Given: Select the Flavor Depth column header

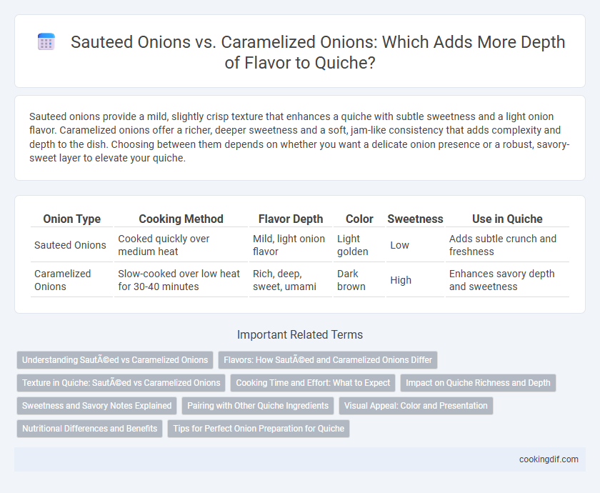Looking at the screenshot, I should coord(291,219).
